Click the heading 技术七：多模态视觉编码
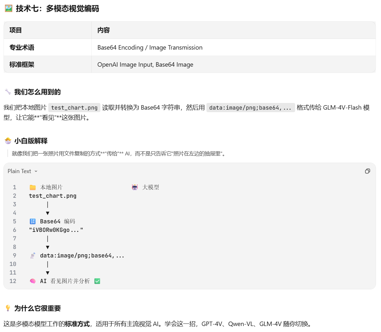 click(57, 9)
